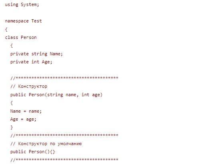Click the 'Name = name;' assignment

26,111
